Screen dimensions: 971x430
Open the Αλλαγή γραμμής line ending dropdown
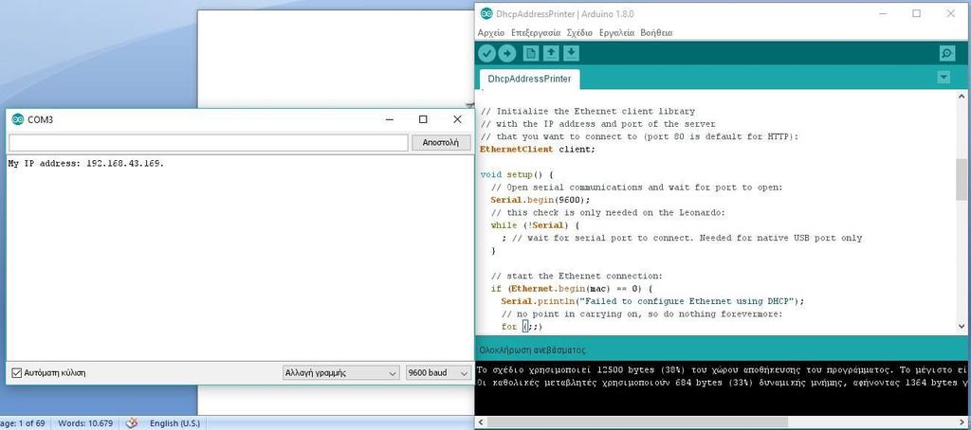coord(340,373)
